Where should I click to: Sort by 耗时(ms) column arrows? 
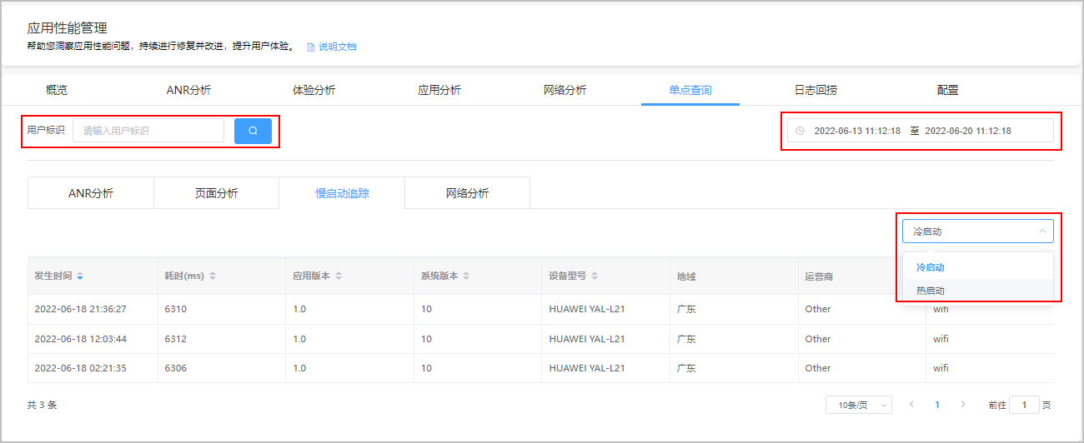[x=213, y=276]
